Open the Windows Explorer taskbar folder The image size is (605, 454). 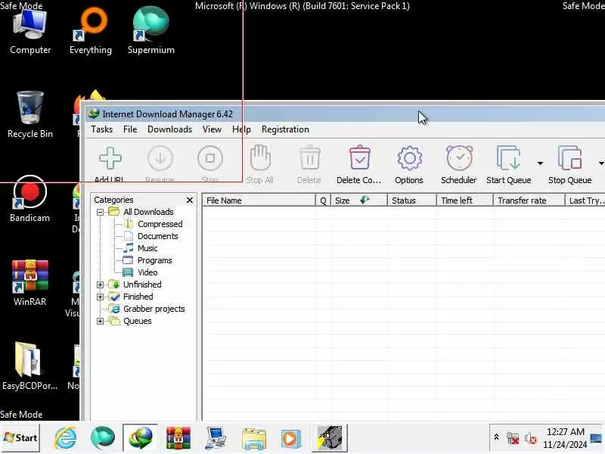coord(254,439)
